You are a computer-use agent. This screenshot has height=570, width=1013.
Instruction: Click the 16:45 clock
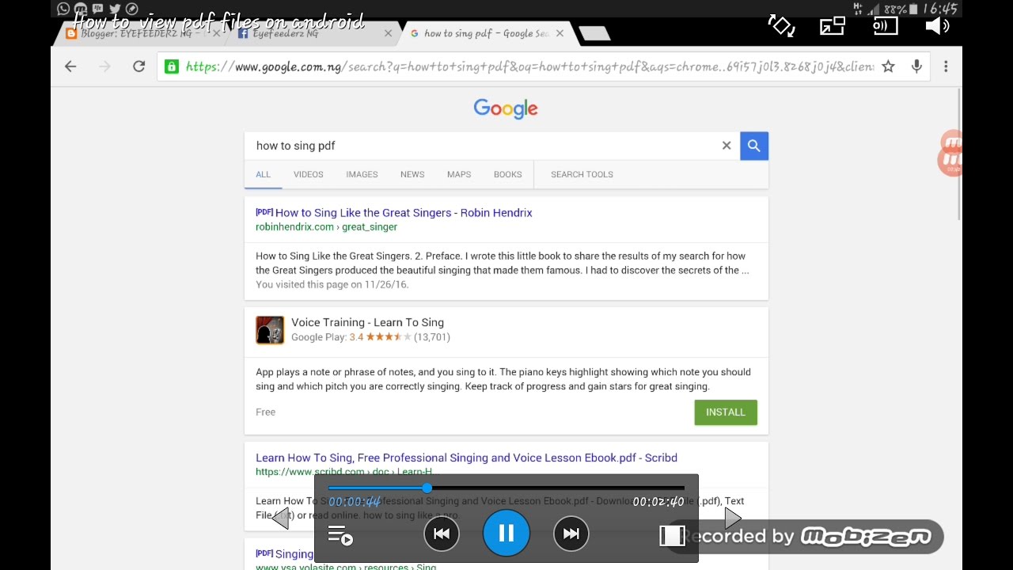coord(940,9)
